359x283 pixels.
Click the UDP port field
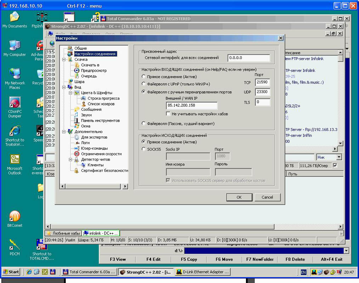coord(263,92)
